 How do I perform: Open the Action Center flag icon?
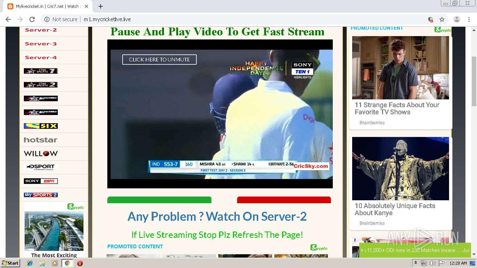[x=442, y=263]
